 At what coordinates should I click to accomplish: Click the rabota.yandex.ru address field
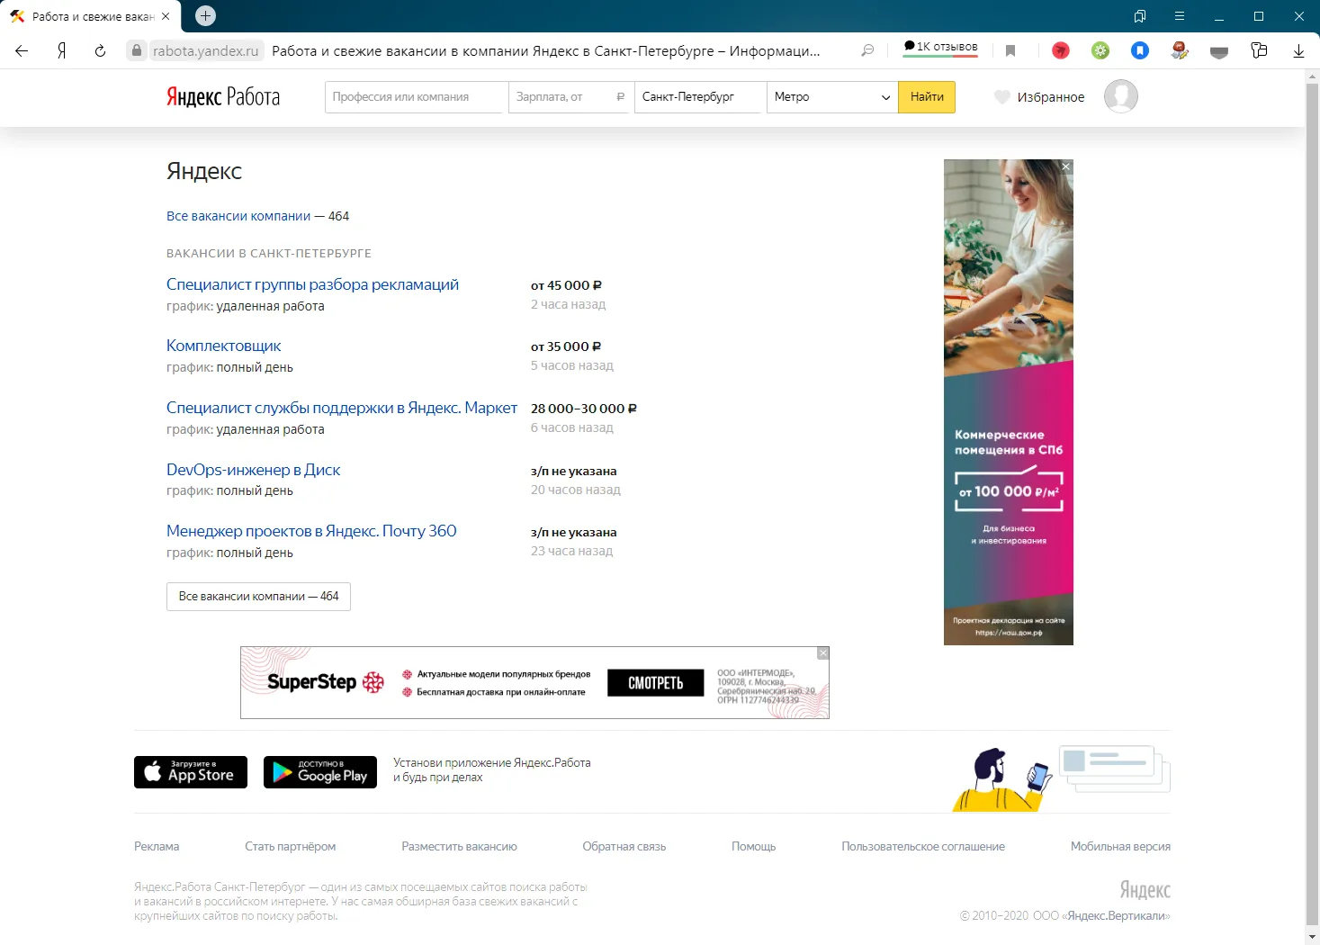[205, 51]
